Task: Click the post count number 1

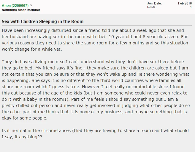Action: [191, 7]
